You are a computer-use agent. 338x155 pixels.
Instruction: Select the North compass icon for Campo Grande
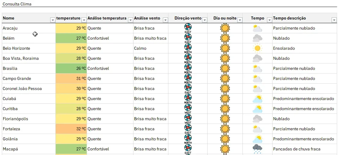tap(188, 79)
